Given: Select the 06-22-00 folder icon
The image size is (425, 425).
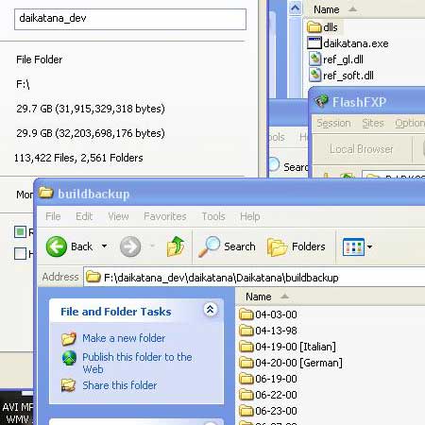Looking at the screenshot, I should pyautogui.click(x=246, y=395).
